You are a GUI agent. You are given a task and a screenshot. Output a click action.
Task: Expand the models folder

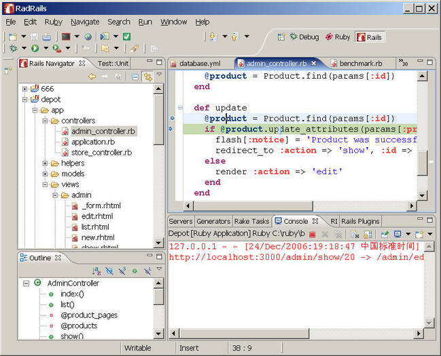click(x=45, y=174)
